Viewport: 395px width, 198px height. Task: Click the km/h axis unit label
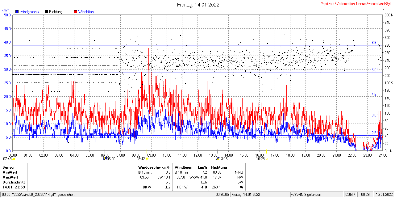[6, 10]
